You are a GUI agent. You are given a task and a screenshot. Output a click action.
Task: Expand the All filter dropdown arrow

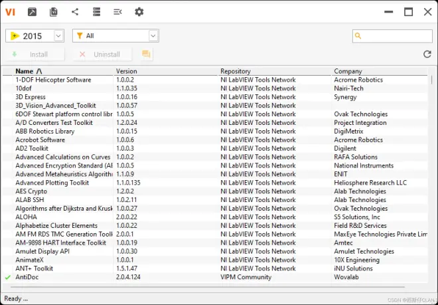[153, 36]
